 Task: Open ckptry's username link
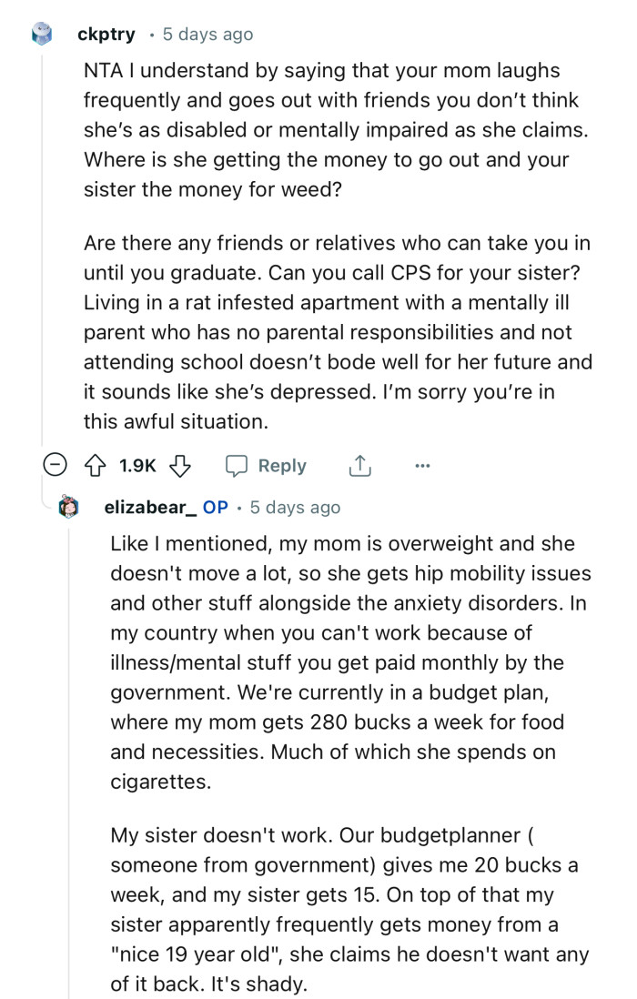106,34
